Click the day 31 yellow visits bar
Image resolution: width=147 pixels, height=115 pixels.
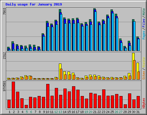[138, 71]
